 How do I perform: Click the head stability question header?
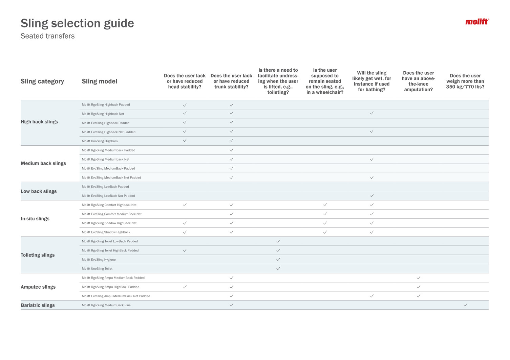[x=185, y=81]
